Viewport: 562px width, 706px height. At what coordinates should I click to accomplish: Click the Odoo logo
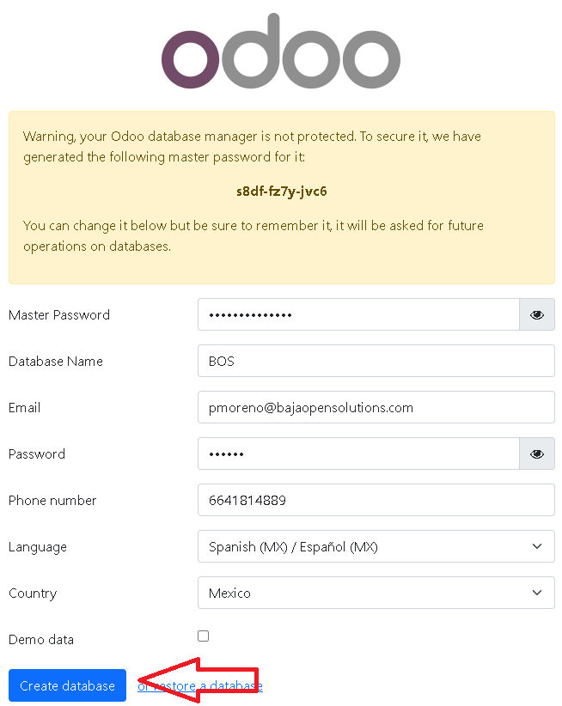(x=281, y=51)
